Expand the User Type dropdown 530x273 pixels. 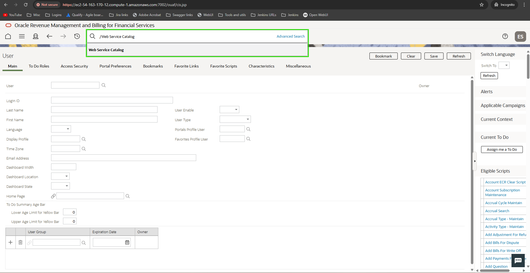tap(235, 119)
